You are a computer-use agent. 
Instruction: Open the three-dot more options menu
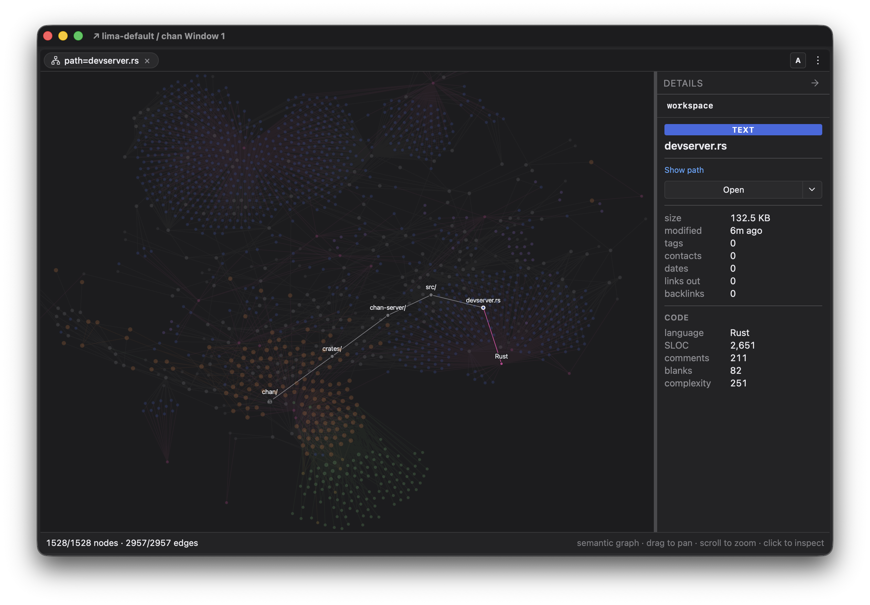point(818,60)
